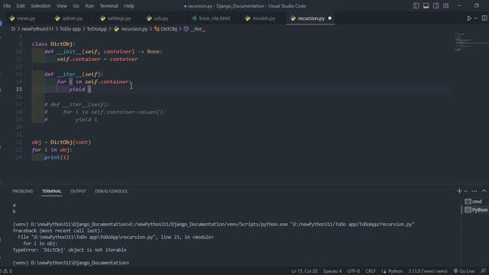Click 'print(i)' code line

[57, 157]
